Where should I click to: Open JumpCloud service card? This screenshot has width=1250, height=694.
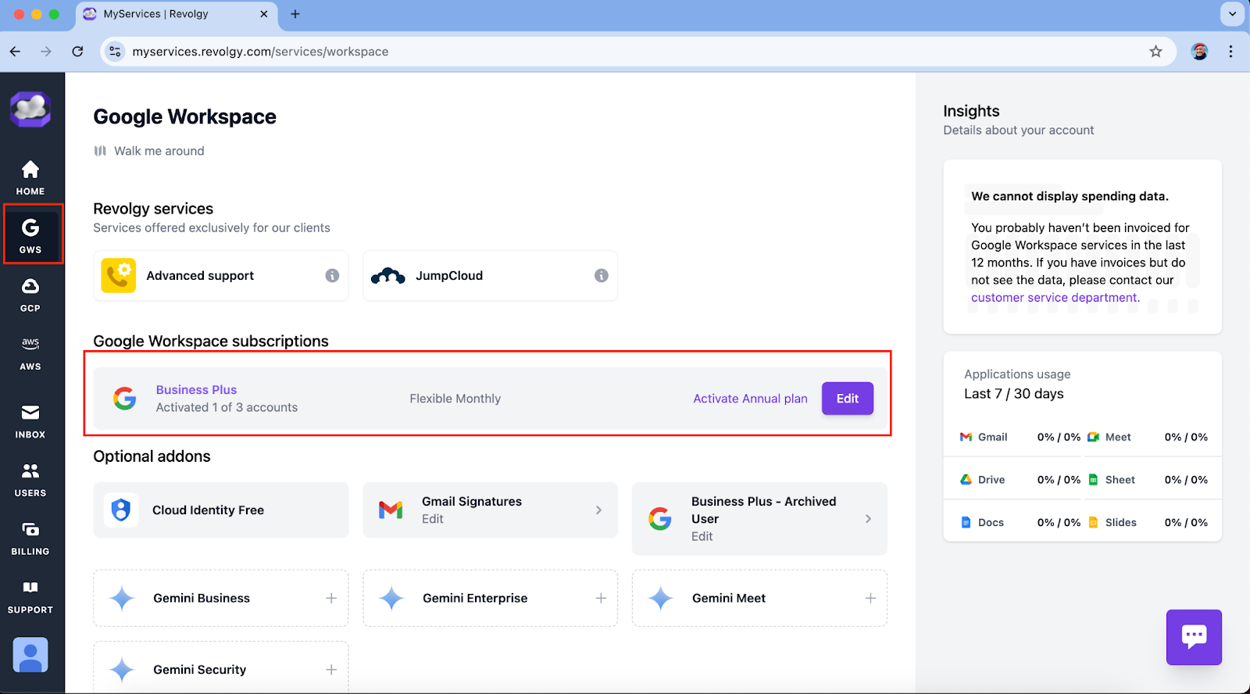490,275
